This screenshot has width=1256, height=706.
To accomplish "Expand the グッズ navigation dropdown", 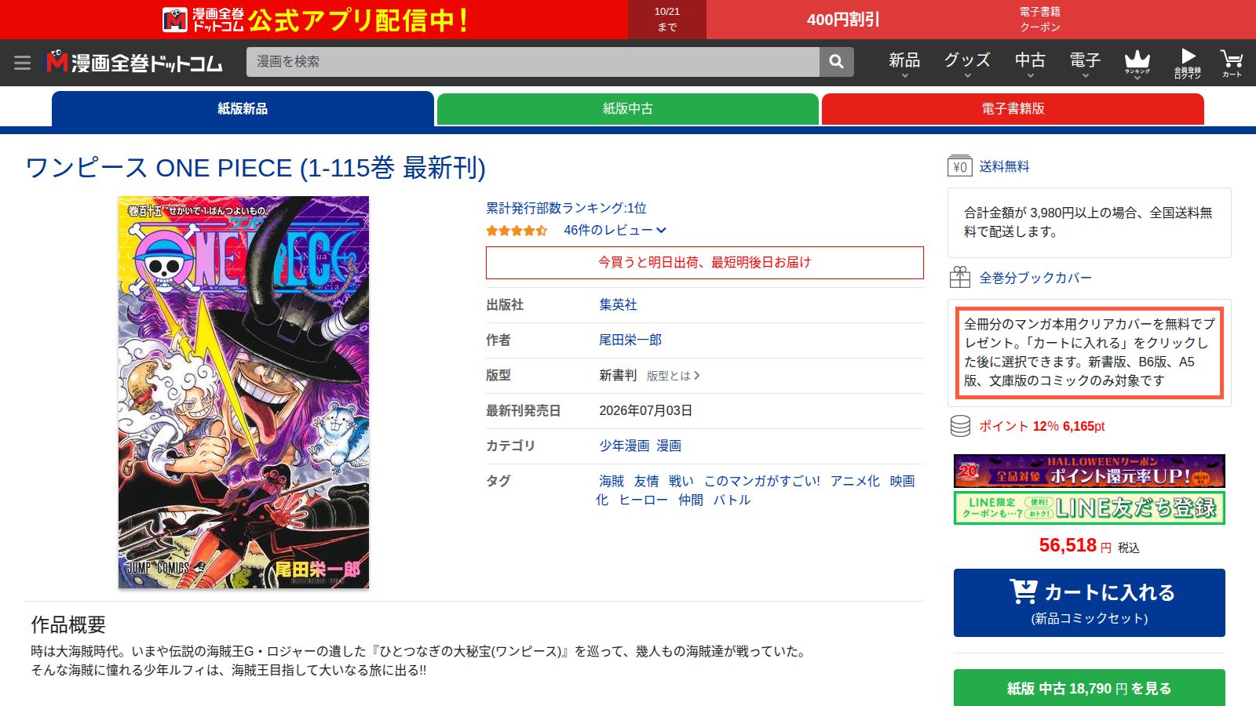I will pyautogui.click(x=967, y=63).
